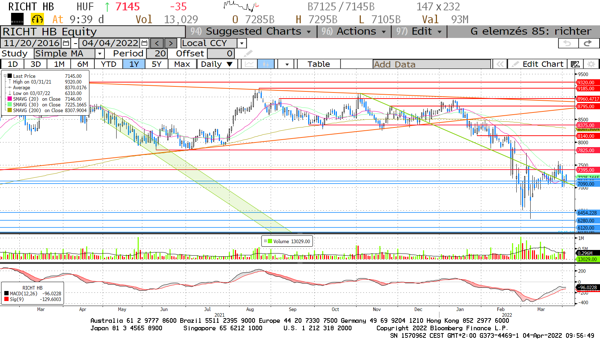Click the Table button
This screenshot has width=600, height=351.
[319, 64]
